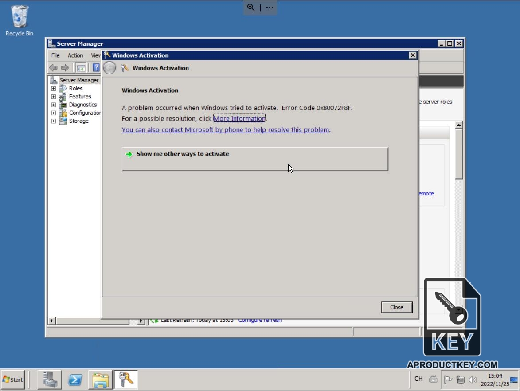
Task: Click the Forward arrow in Server Manager toolbar
Action: (65, 68)
